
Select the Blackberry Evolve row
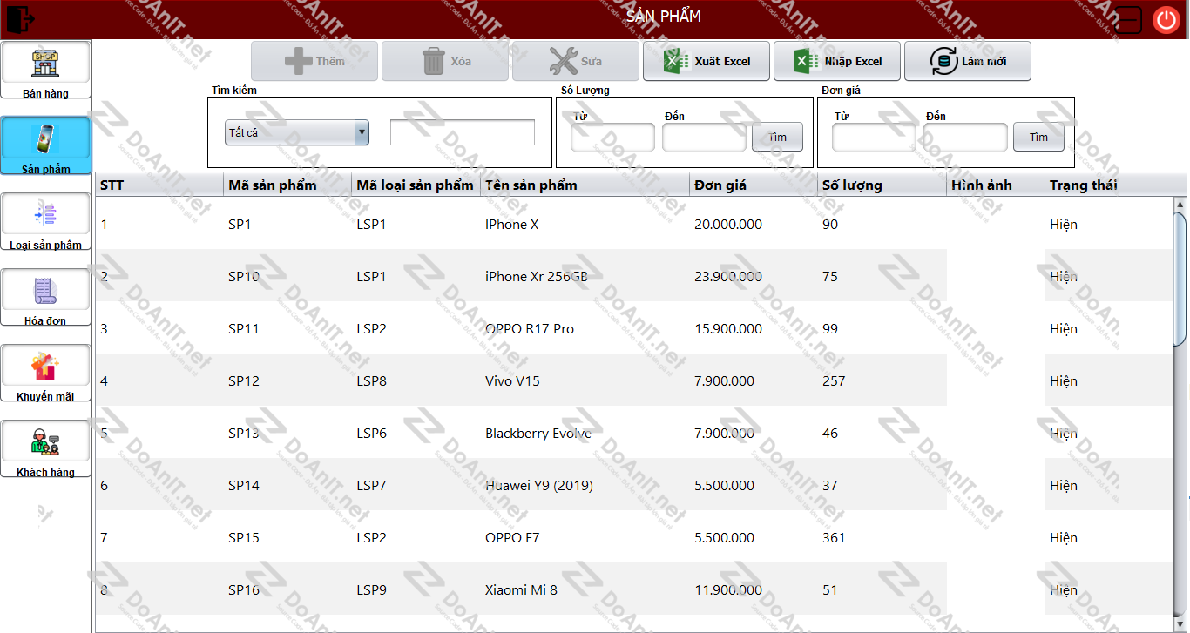pyautogui.click(x=634, y=433)
